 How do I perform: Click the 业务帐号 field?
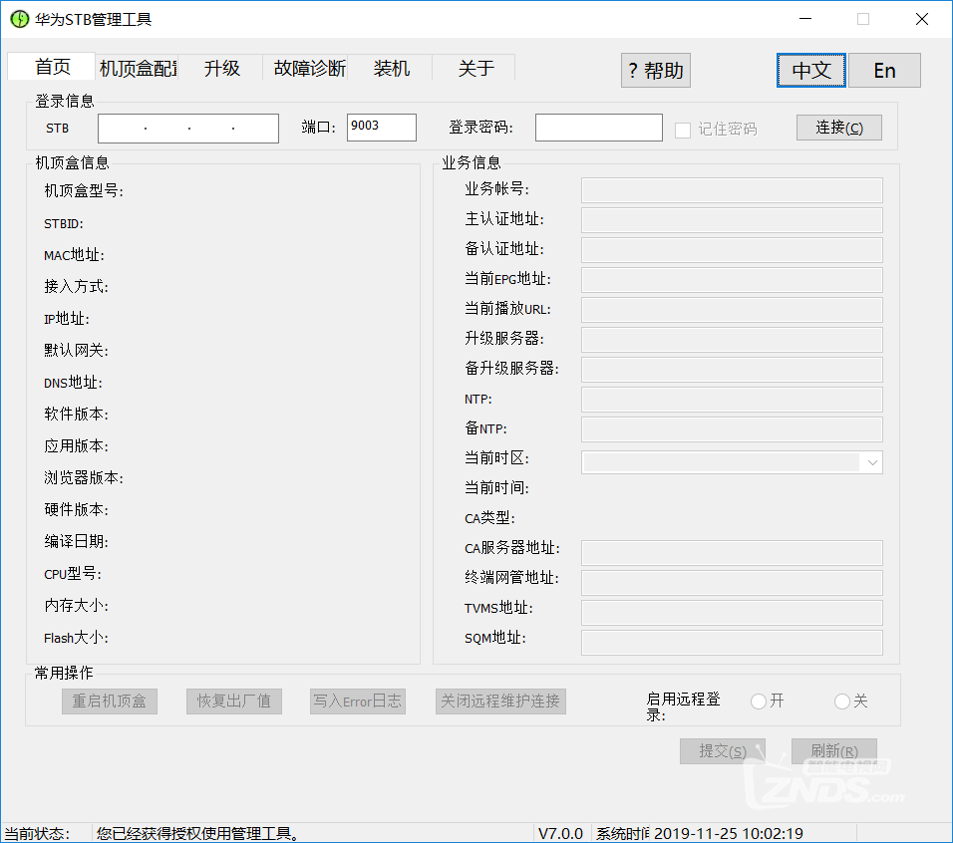pos(732,190)
